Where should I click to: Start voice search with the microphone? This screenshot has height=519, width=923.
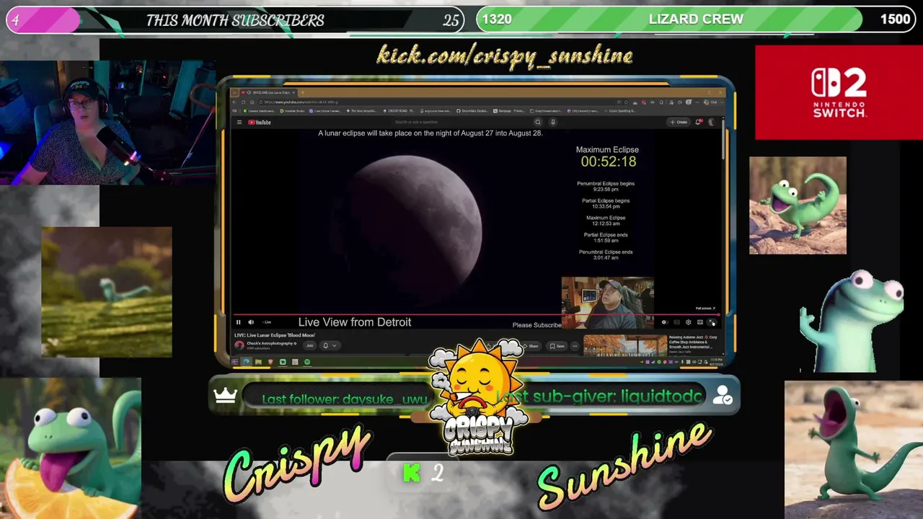553,122
